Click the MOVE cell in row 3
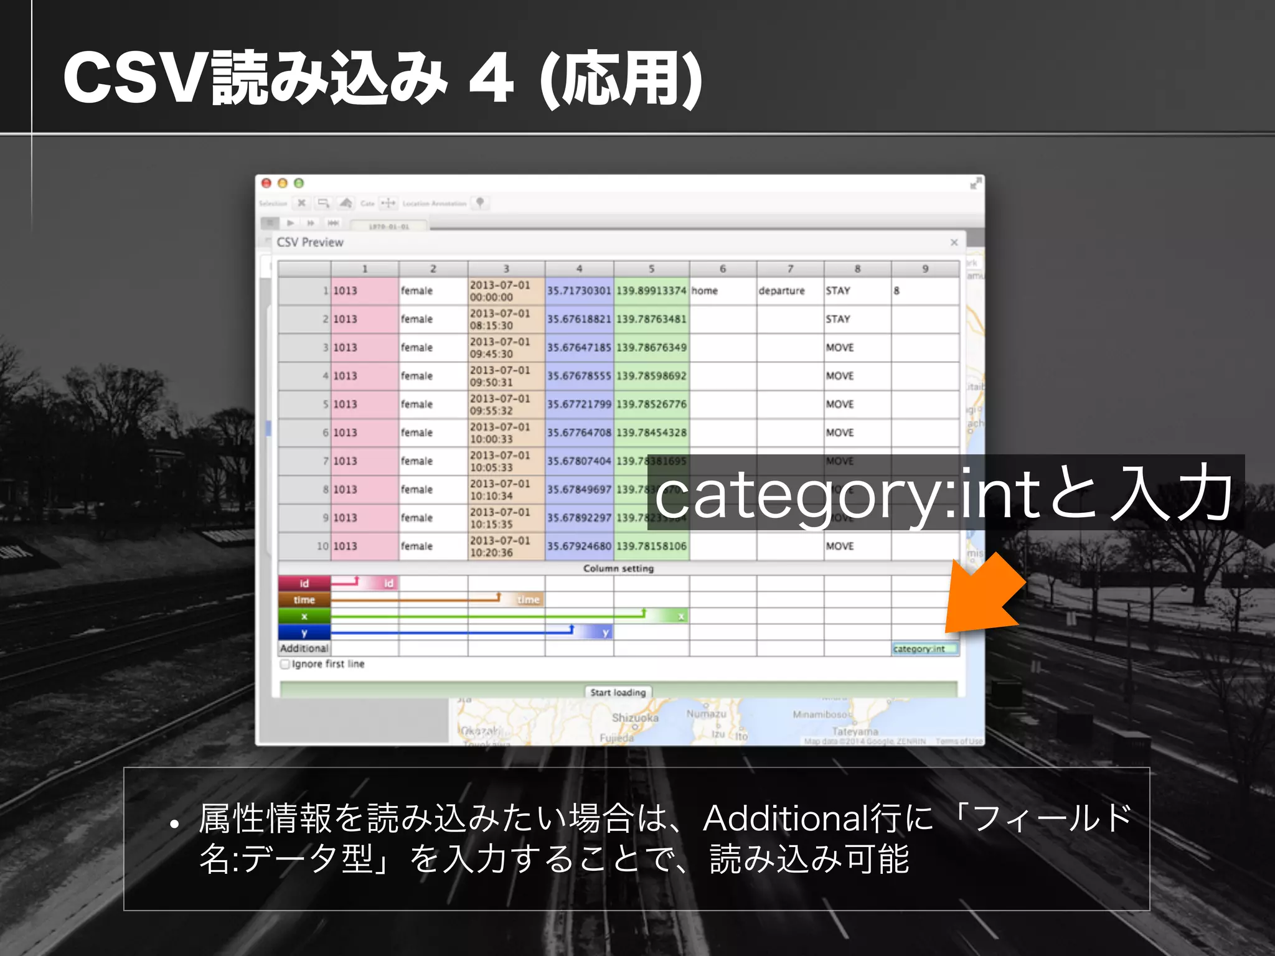 click(857, 347)
